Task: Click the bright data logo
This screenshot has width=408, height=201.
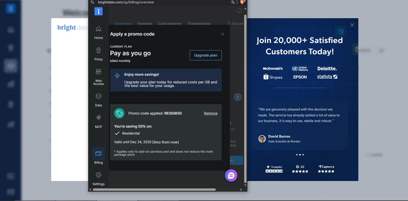Action: pyautogui.click(x=72, y=27)
